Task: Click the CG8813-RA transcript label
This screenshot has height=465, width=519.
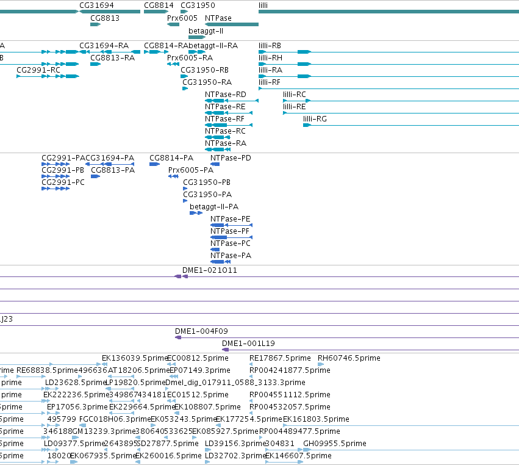Action: tap(113, 58)
